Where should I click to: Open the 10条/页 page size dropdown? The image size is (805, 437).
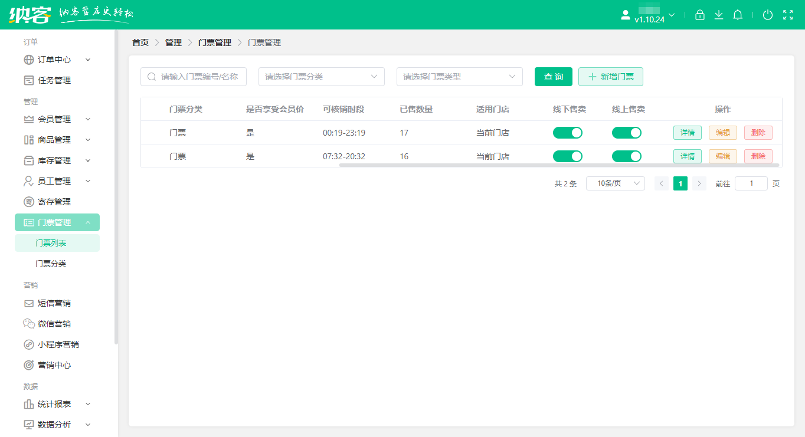[x=615, y=183]
